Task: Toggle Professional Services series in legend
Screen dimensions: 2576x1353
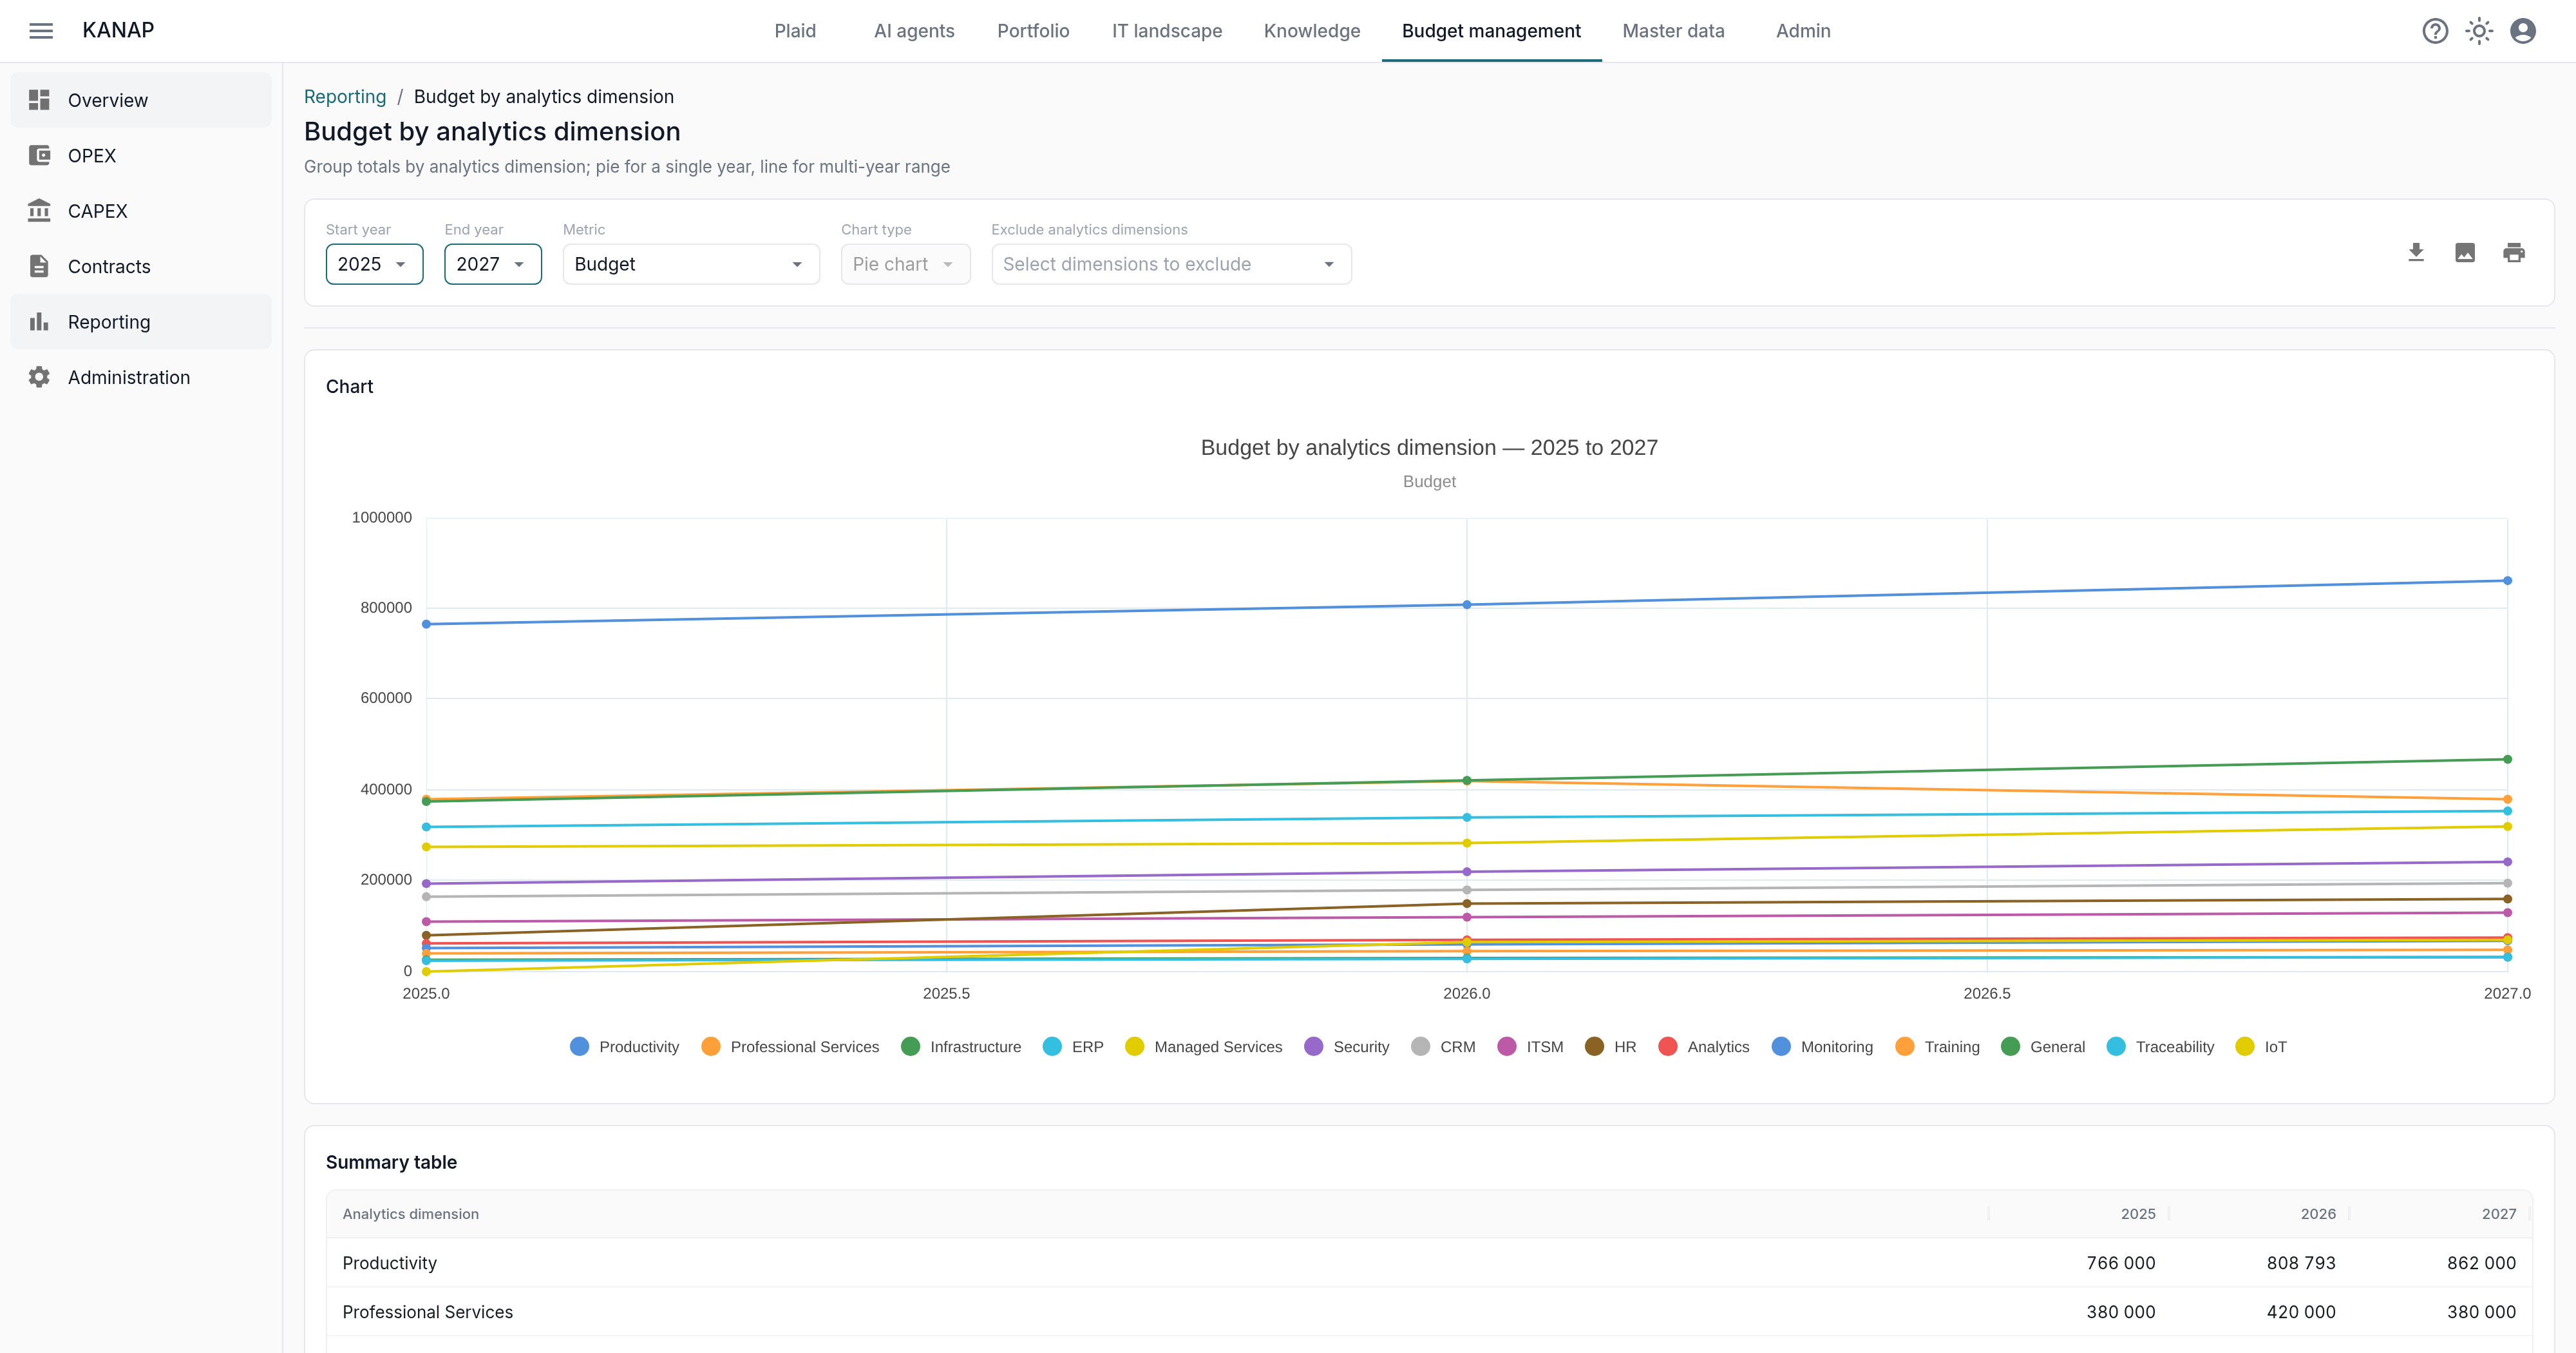Action: point(790,1047)
